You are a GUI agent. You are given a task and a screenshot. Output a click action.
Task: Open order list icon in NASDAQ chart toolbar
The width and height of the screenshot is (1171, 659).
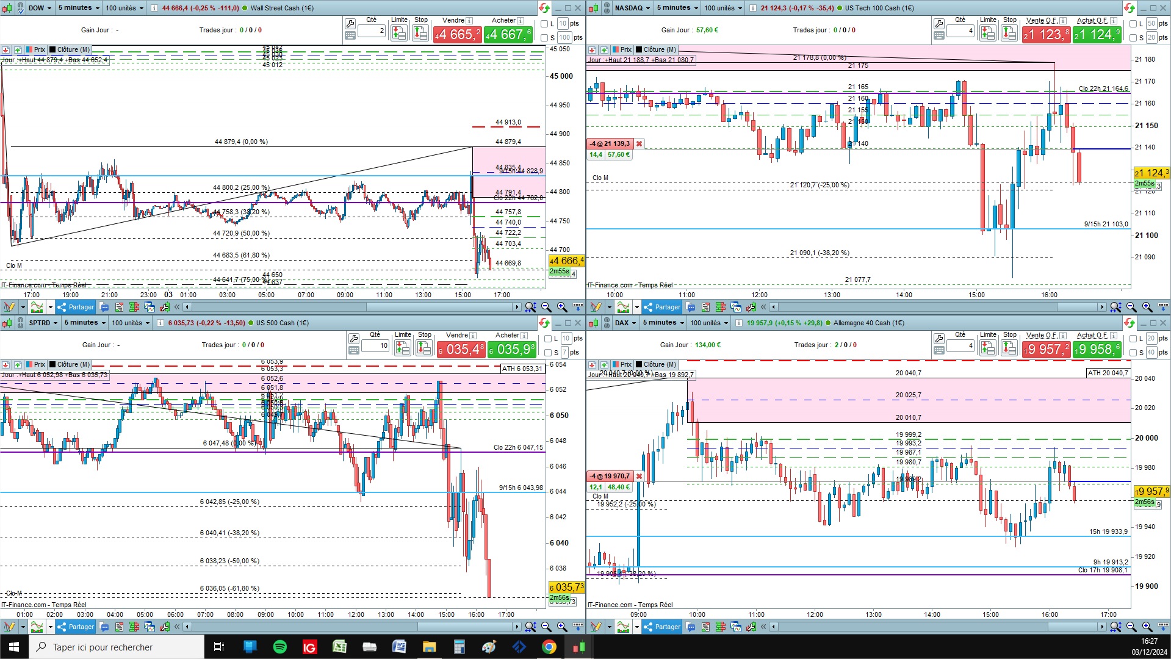[x=706, y=307]
